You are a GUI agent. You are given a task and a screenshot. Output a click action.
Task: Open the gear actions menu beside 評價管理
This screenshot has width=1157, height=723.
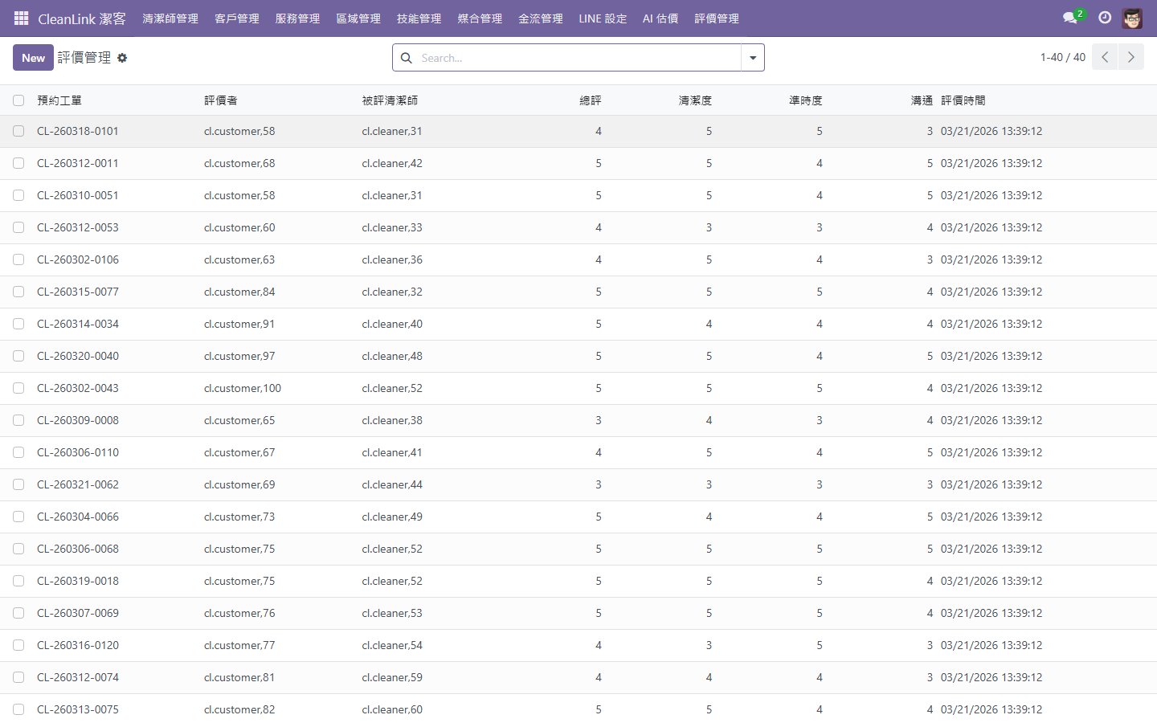pos(122,58)
